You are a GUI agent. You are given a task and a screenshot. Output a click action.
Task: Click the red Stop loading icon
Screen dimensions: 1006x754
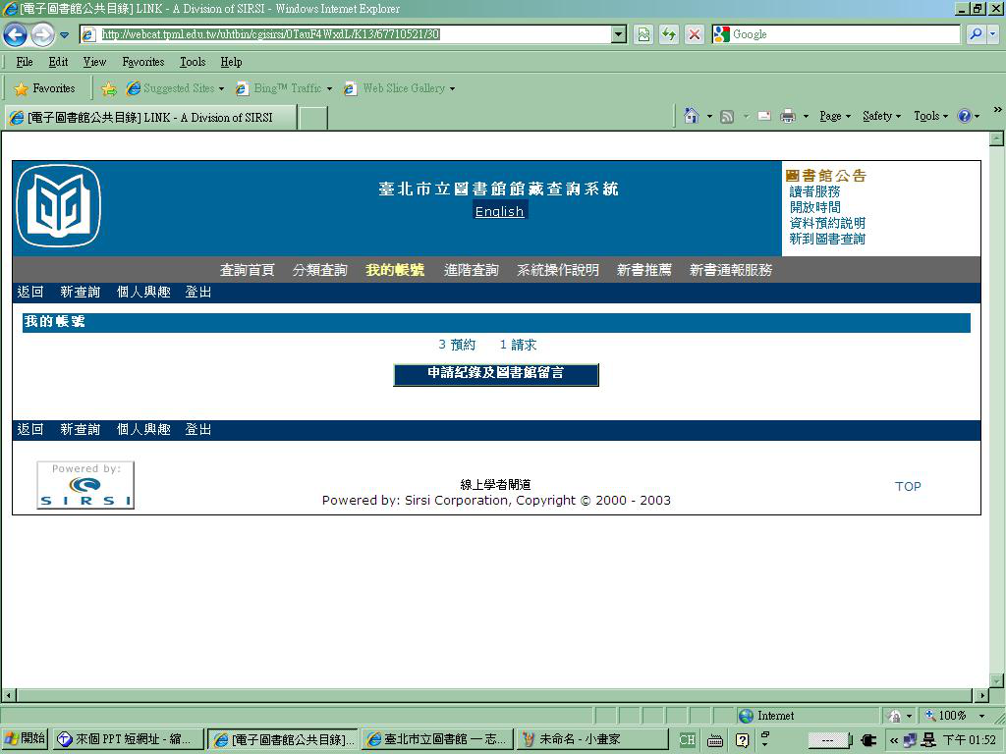pos(695,34)
